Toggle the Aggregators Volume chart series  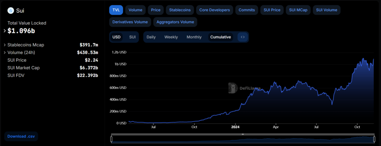175,22
